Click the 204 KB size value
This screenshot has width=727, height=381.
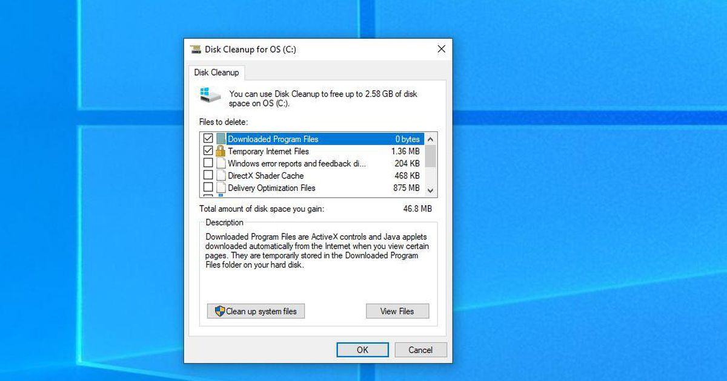tap(407, 163)
